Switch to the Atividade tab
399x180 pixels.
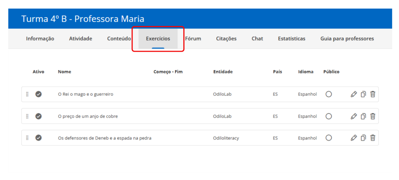point(80,39)
